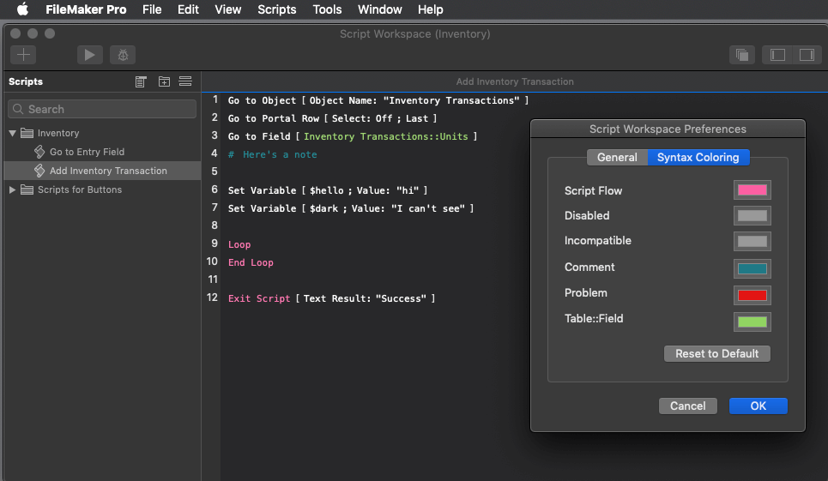Open the script debugger bug icon
The width and height of the screenshot is (828, 481).
tap(123, 55)
